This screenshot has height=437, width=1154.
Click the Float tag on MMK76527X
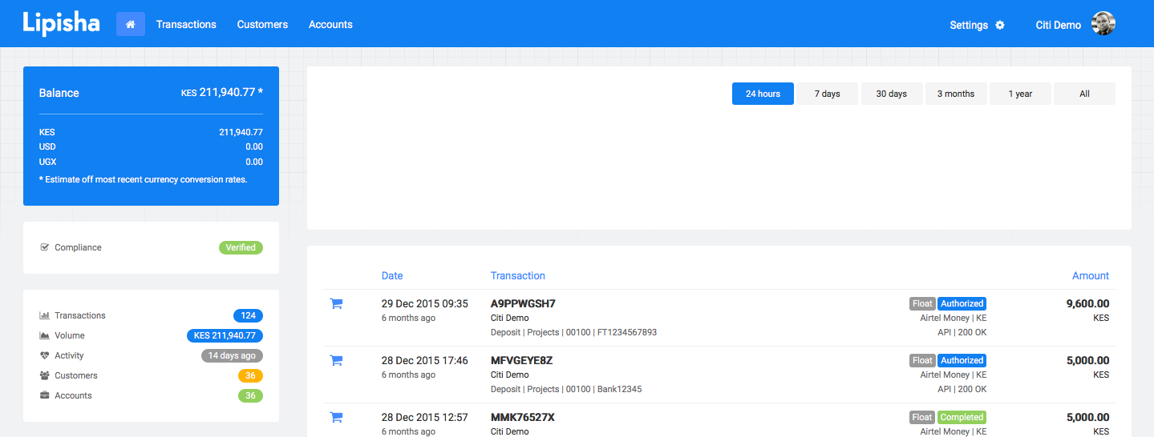(x=922, y=417)
